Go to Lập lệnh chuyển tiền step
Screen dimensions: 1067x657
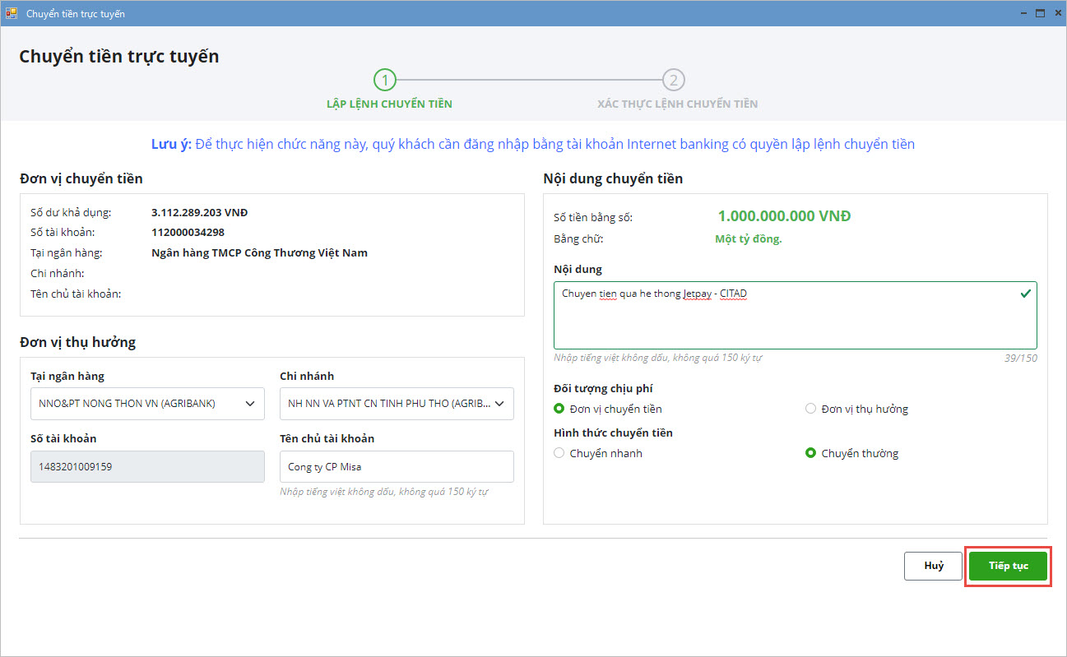(x=389, y=104)
